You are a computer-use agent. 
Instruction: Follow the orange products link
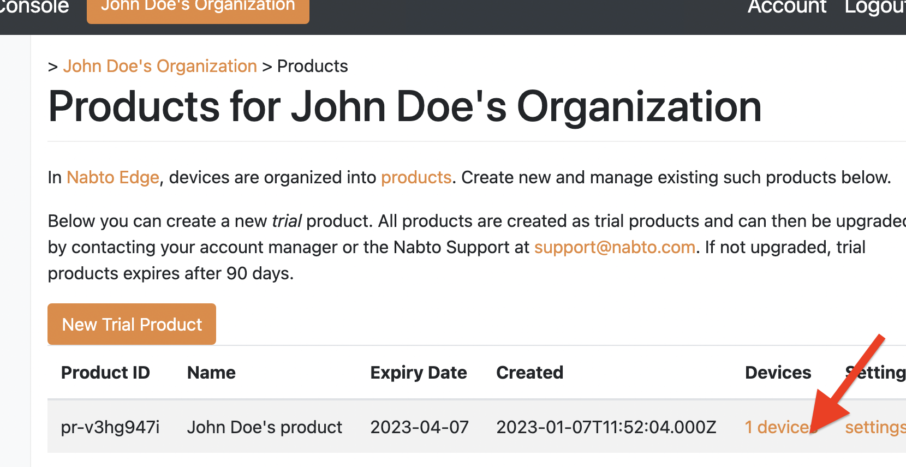[416, 177]
